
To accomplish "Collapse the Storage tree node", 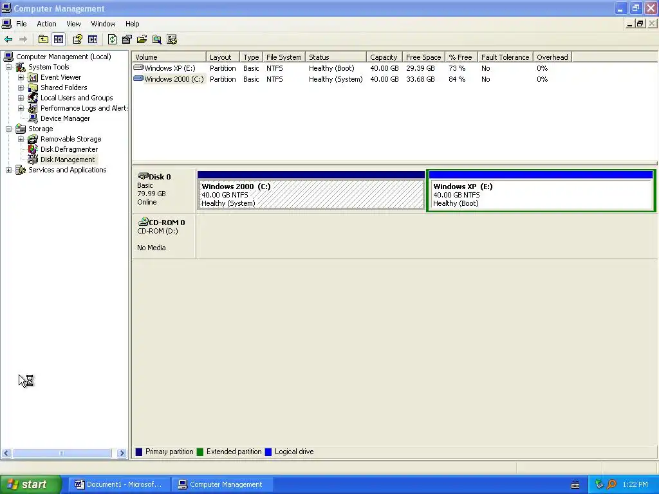I will coord(8,129).
